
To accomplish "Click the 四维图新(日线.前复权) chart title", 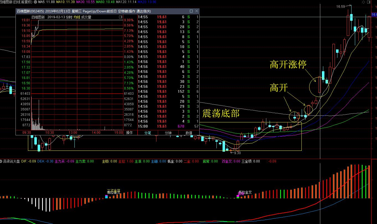I will coord(16,2).
